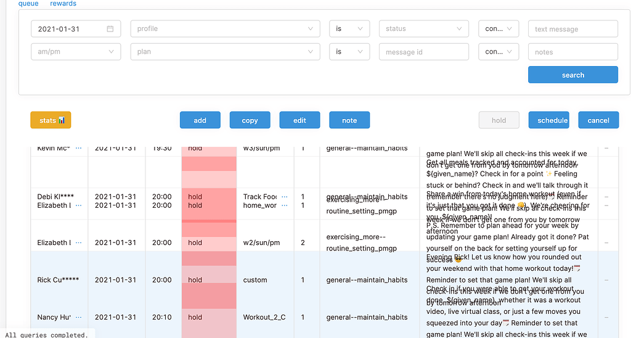Open the calendar icon in date field
631x338 pixels.
click(x=110, y=29)
